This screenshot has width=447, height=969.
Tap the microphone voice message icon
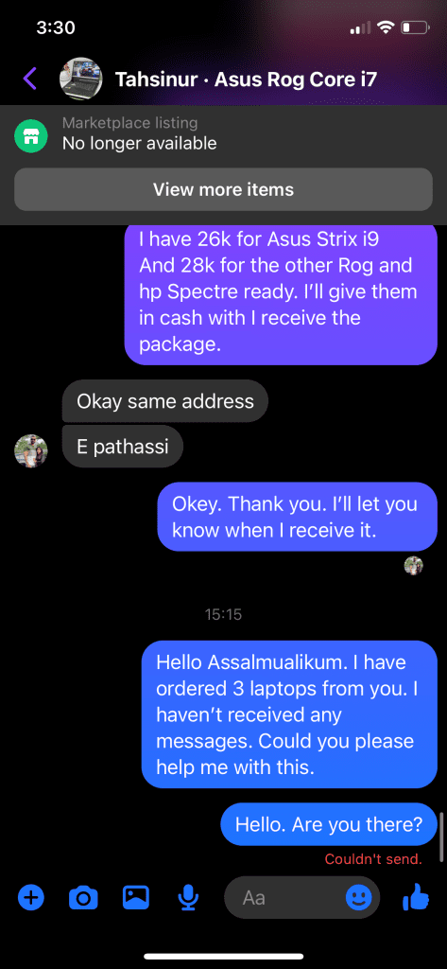187,897
